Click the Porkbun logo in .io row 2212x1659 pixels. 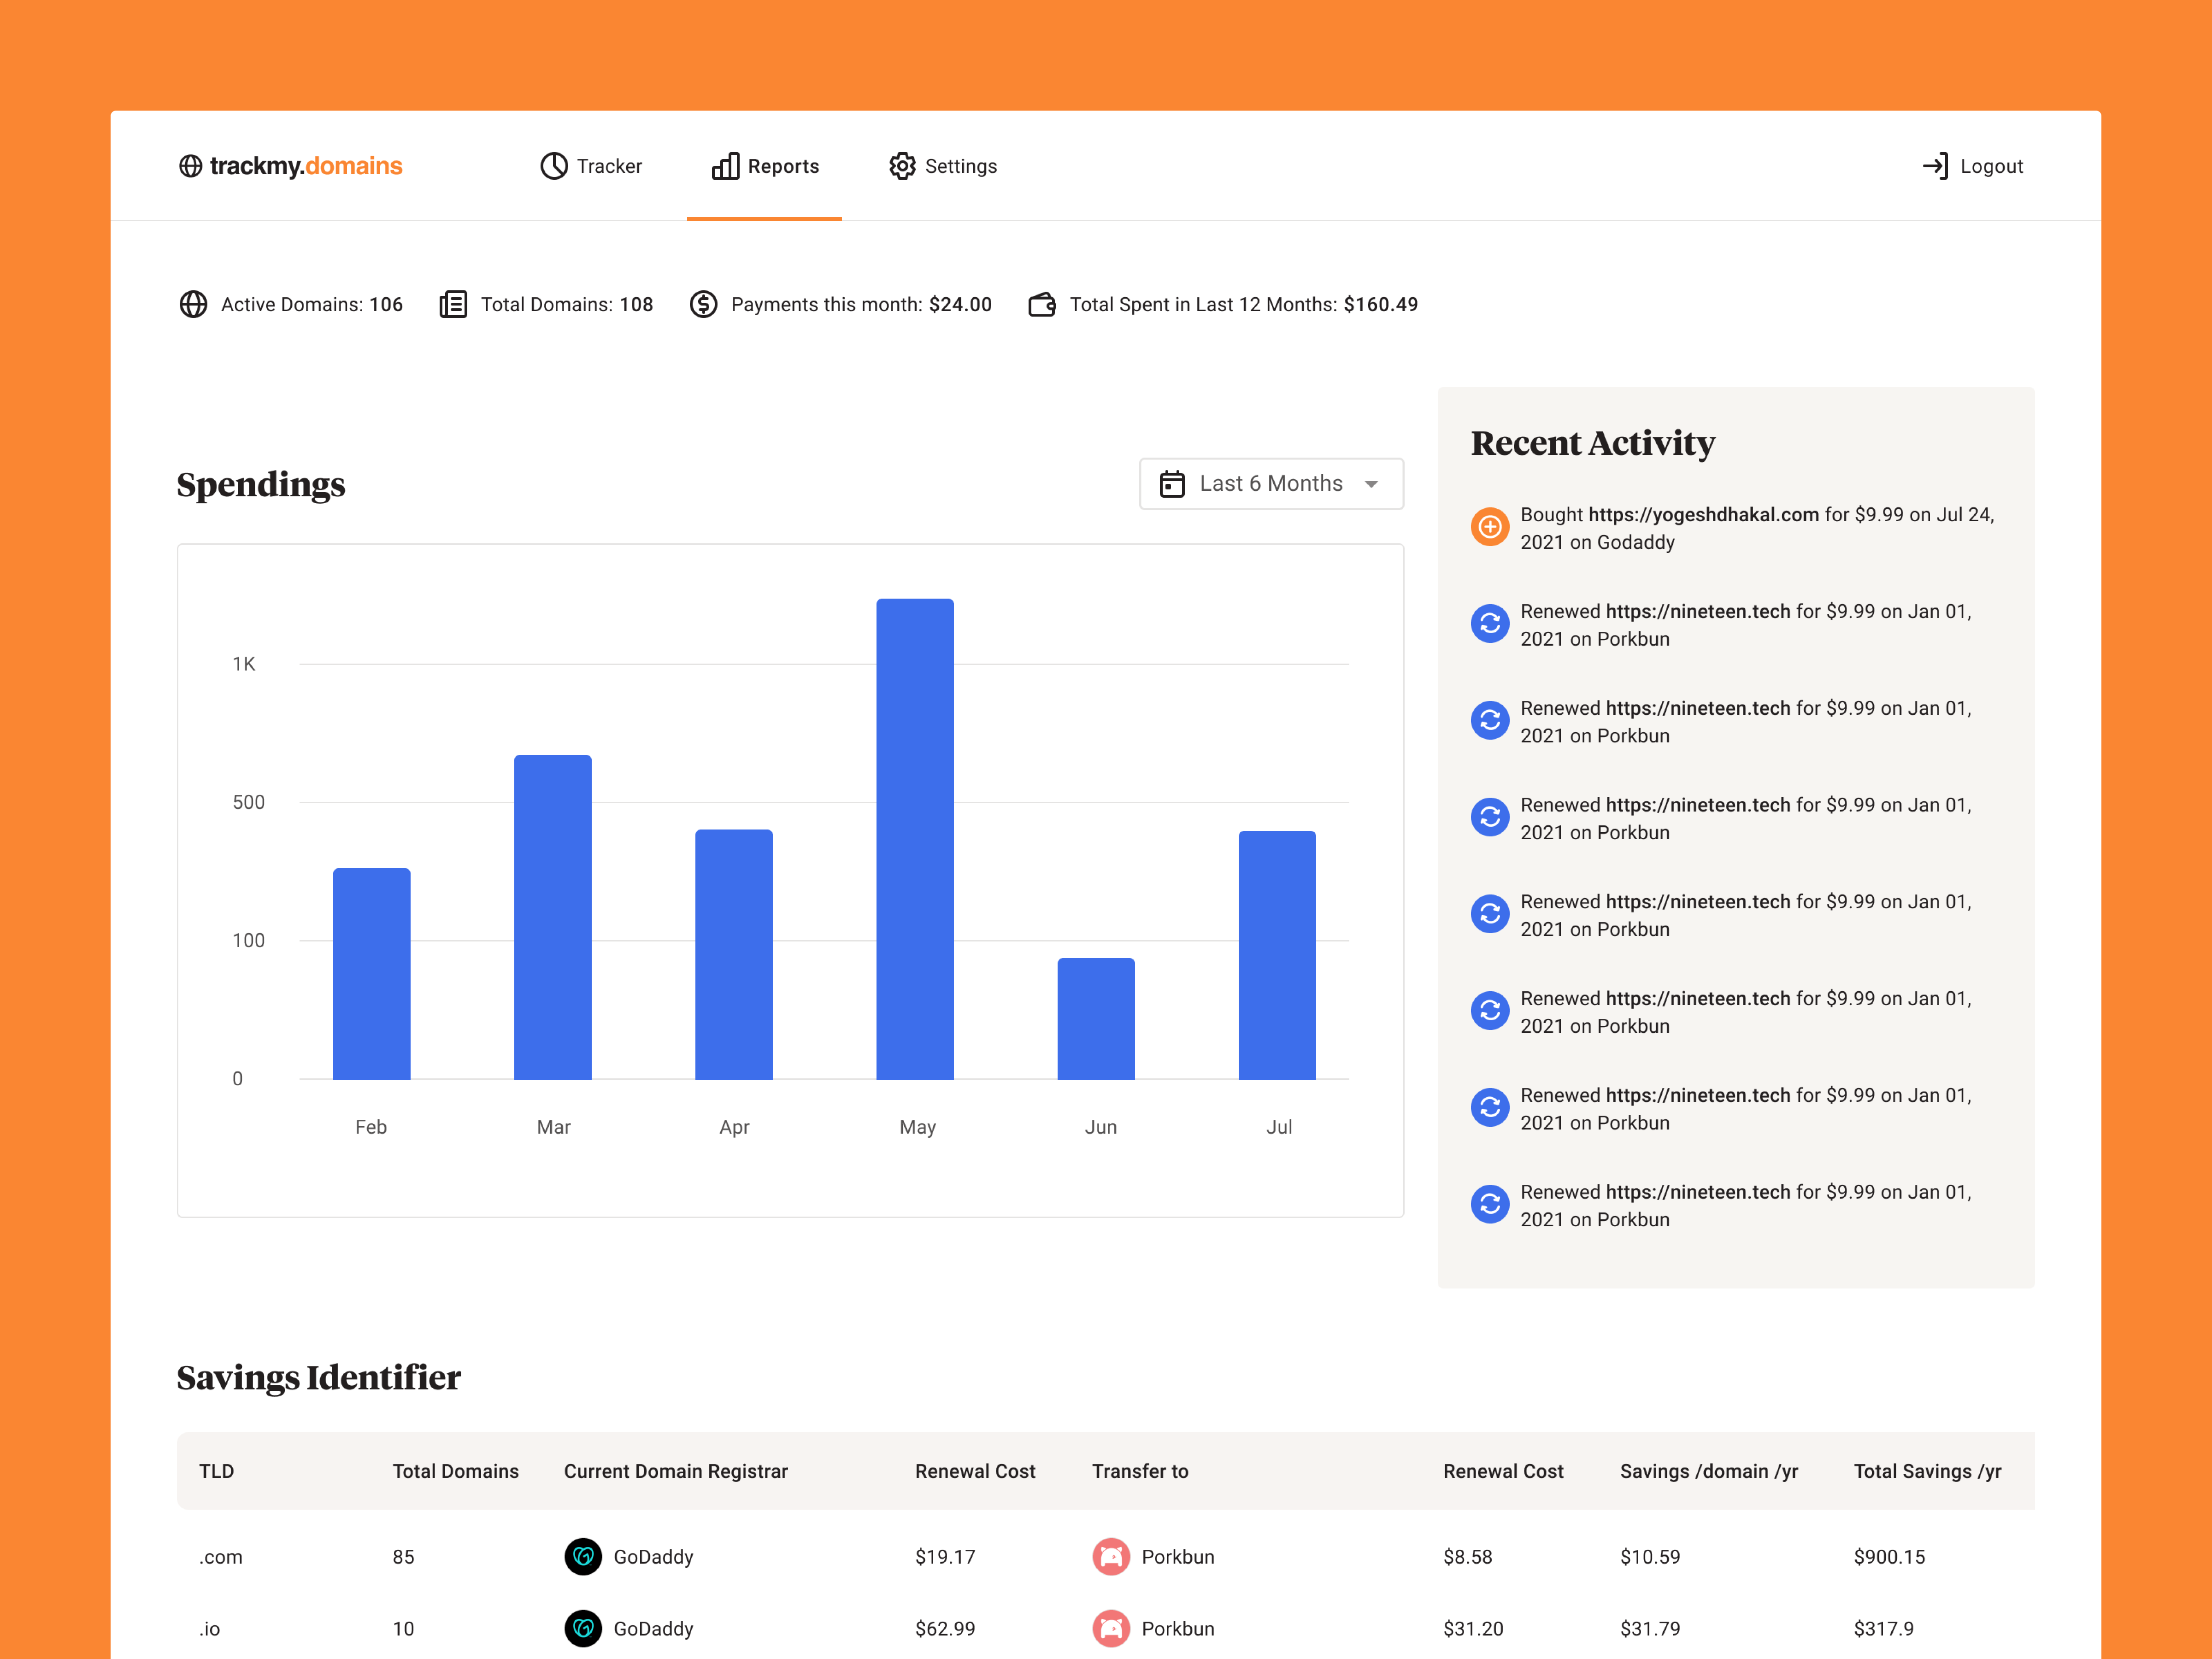coord(1111,1628)
